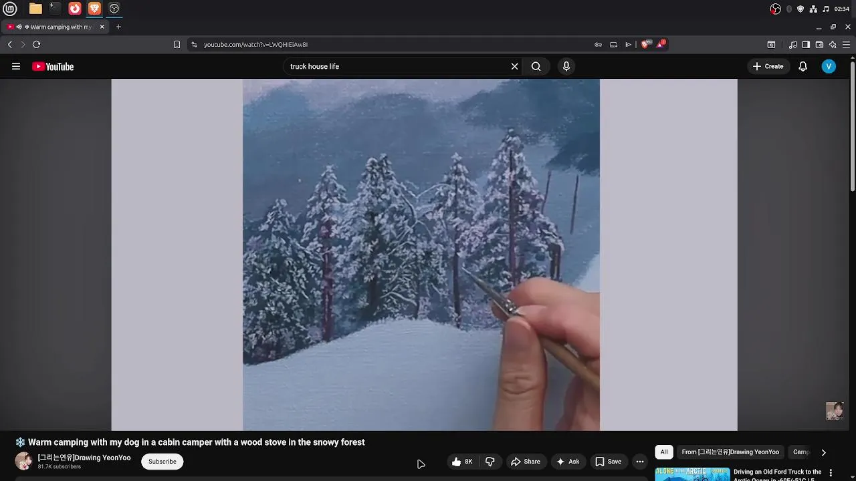Viewport: 856px width, 481px height.
Task: Open options for the Old Ford Truck video
Action: 831,472
